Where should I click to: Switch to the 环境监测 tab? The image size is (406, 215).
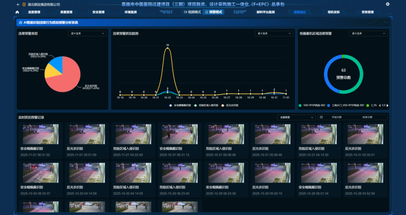[130, 12]
